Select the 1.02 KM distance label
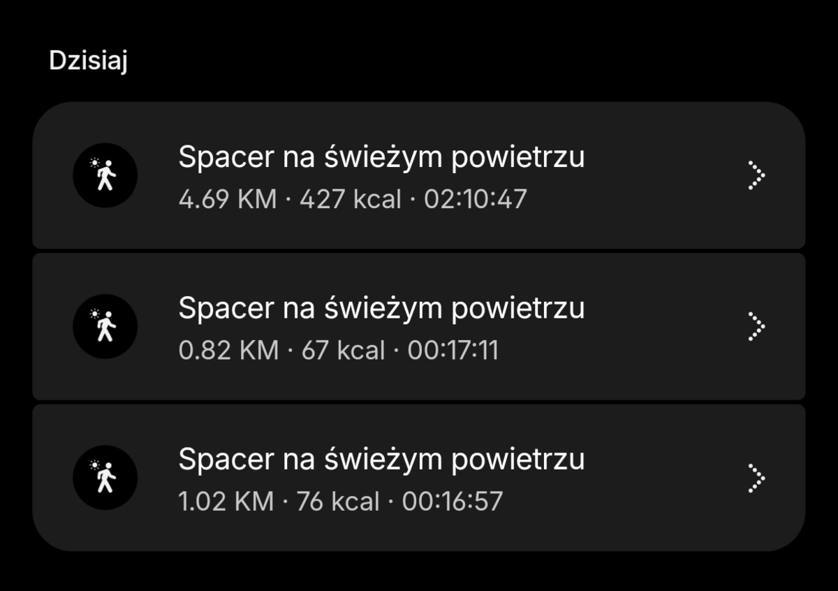The width and height of the screenshot is (838, 591). coord(226,501)
